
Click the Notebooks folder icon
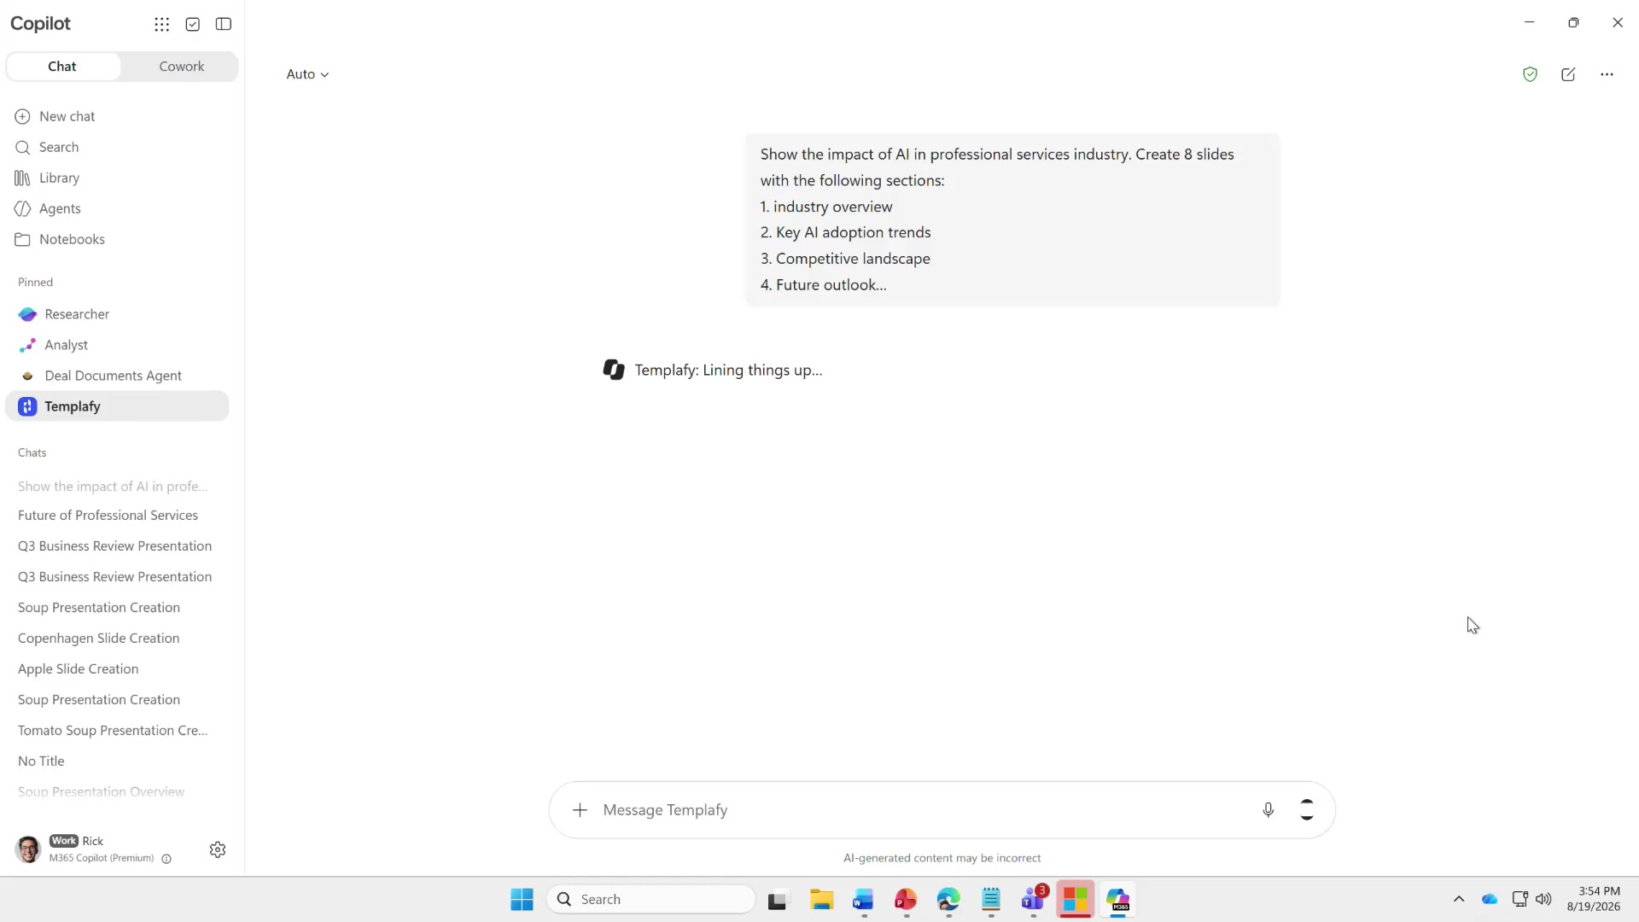click(22, 239)
